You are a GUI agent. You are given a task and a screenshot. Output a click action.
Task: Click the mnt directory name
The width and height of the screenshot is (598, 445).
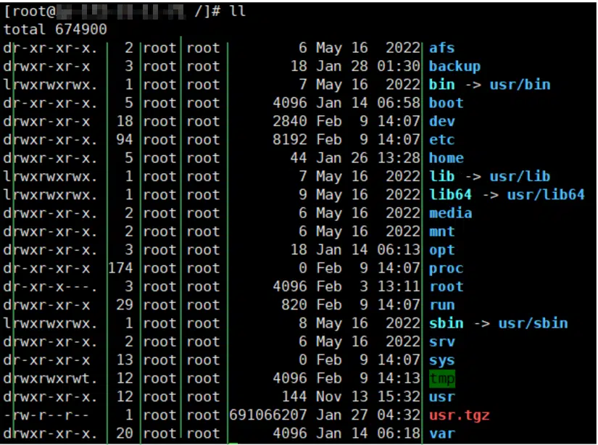click(441, 231)
